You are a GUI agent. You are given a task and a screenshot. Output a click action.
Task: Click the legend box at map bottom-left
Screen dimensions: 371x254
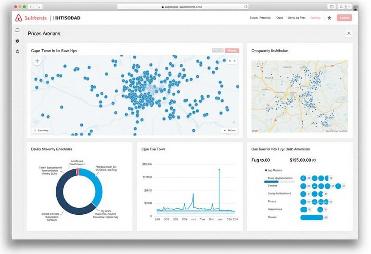pyautogui.click(x=41, y=130)
